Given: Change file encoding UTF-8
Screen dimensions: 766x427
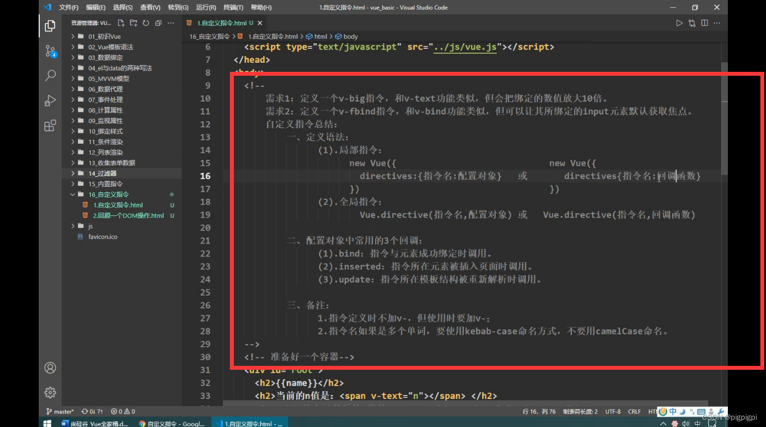Looking at the screenshot, I should (613, 411).
